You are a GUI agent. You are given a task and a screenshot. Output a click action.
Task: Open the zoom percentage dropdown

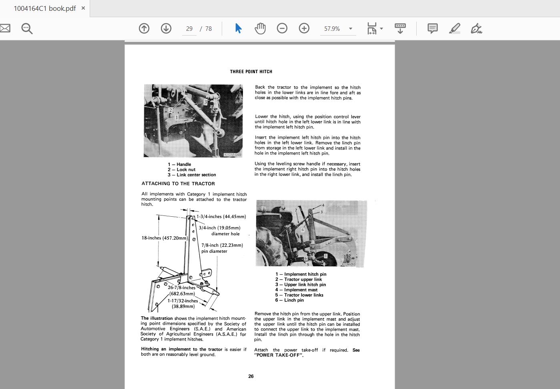pos(350,28)
